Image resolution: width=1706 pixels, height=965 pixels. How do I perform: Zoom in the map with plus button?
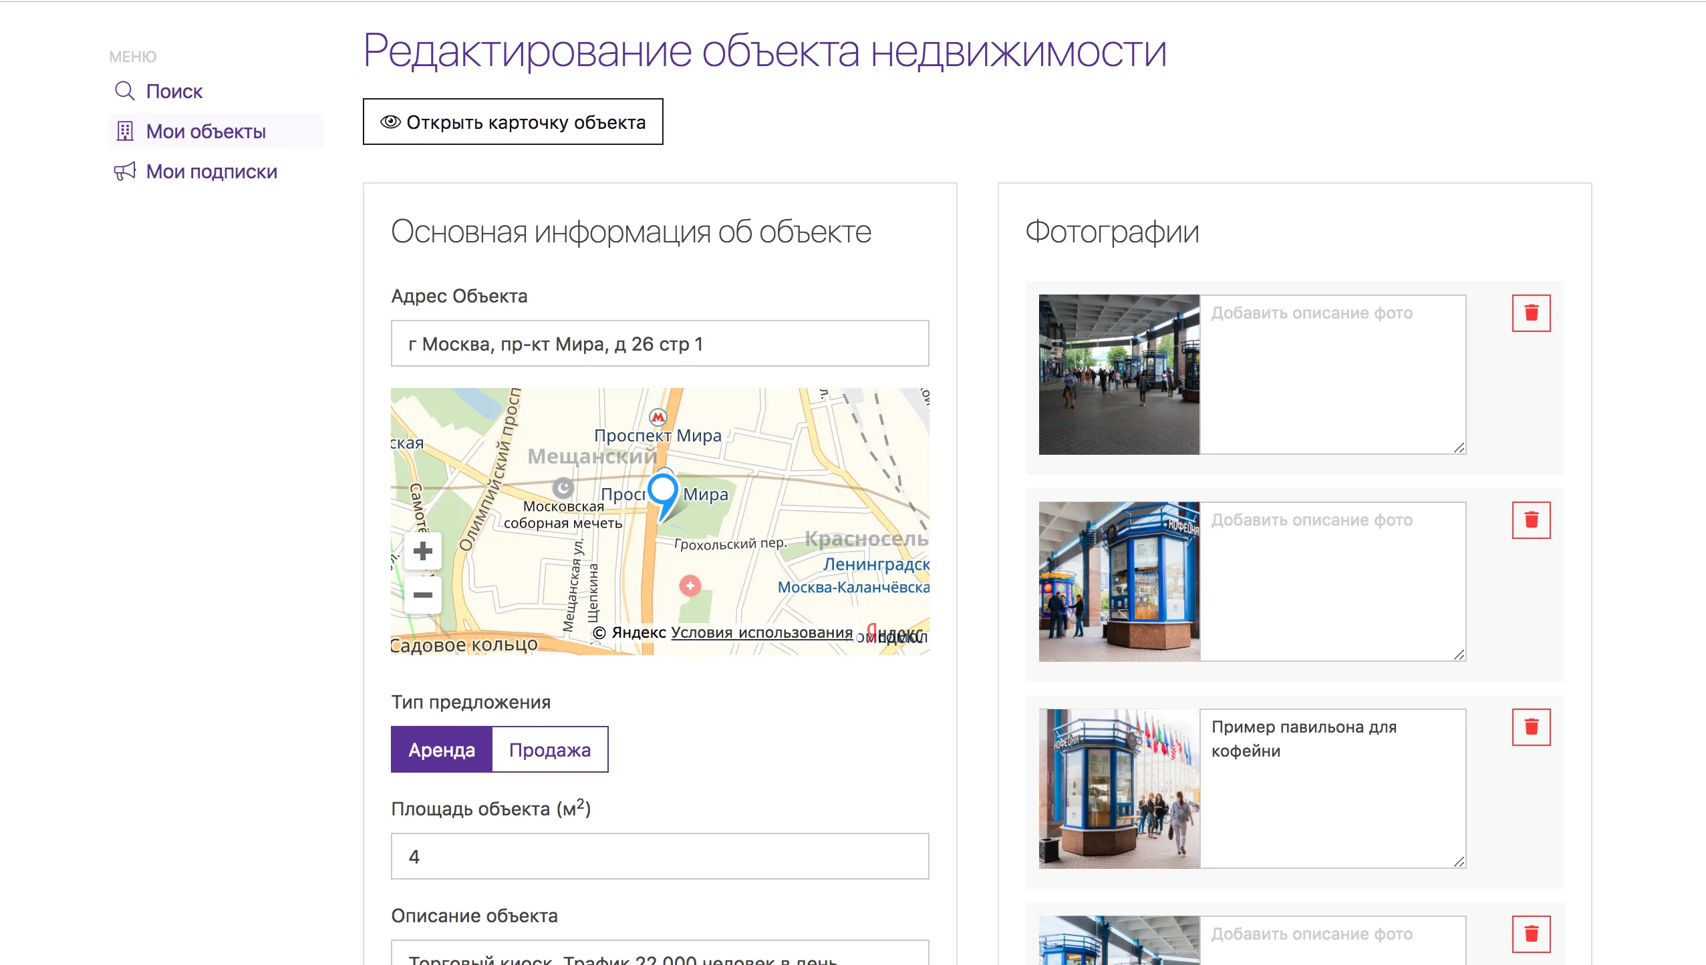[422, 551]
